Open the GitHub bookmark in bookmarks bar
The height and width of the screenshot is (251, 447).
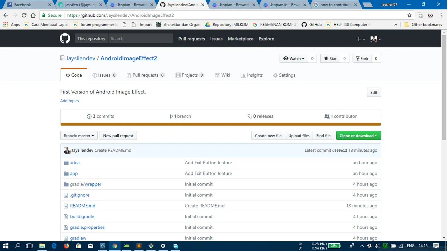pos(312,25)
